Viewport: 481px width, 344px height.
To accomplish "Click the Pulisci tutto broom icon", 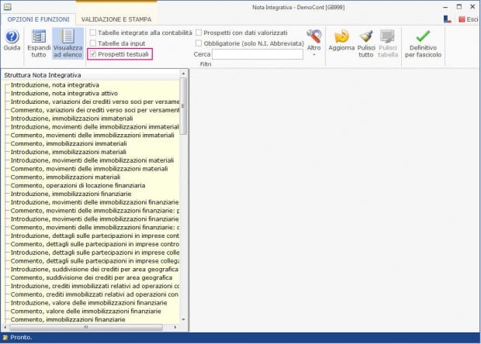I will coord(366,36).
